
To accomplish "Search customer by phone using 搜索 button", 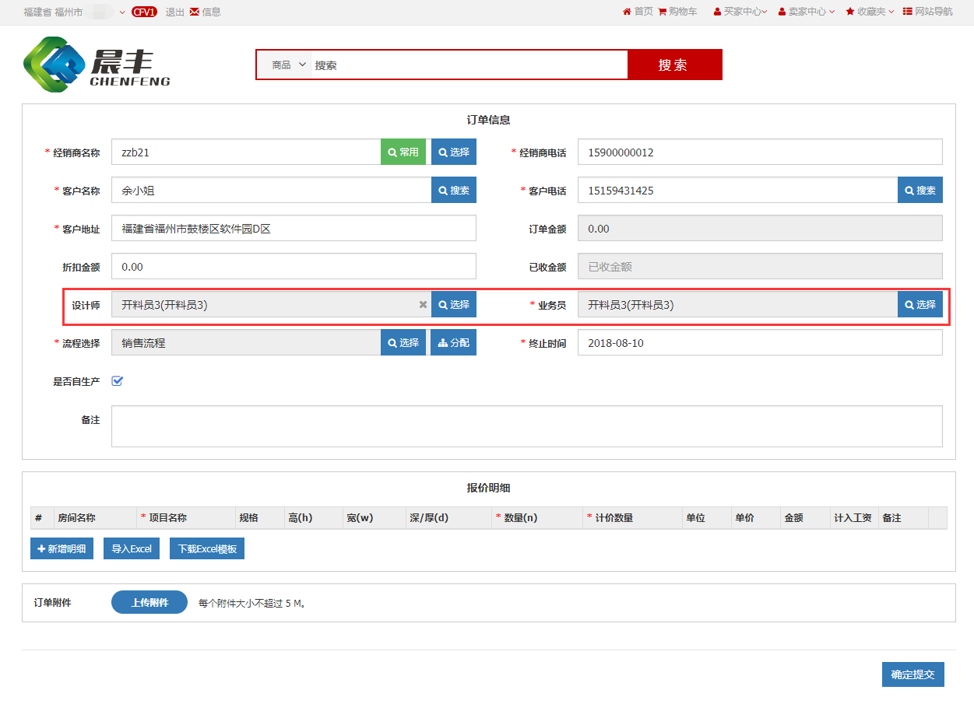I will [919, 191].
